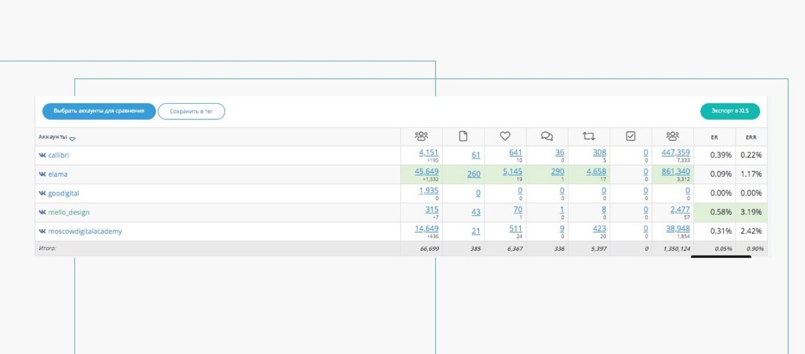
Task: Sort by the ER column header
Action: (714, 137)
